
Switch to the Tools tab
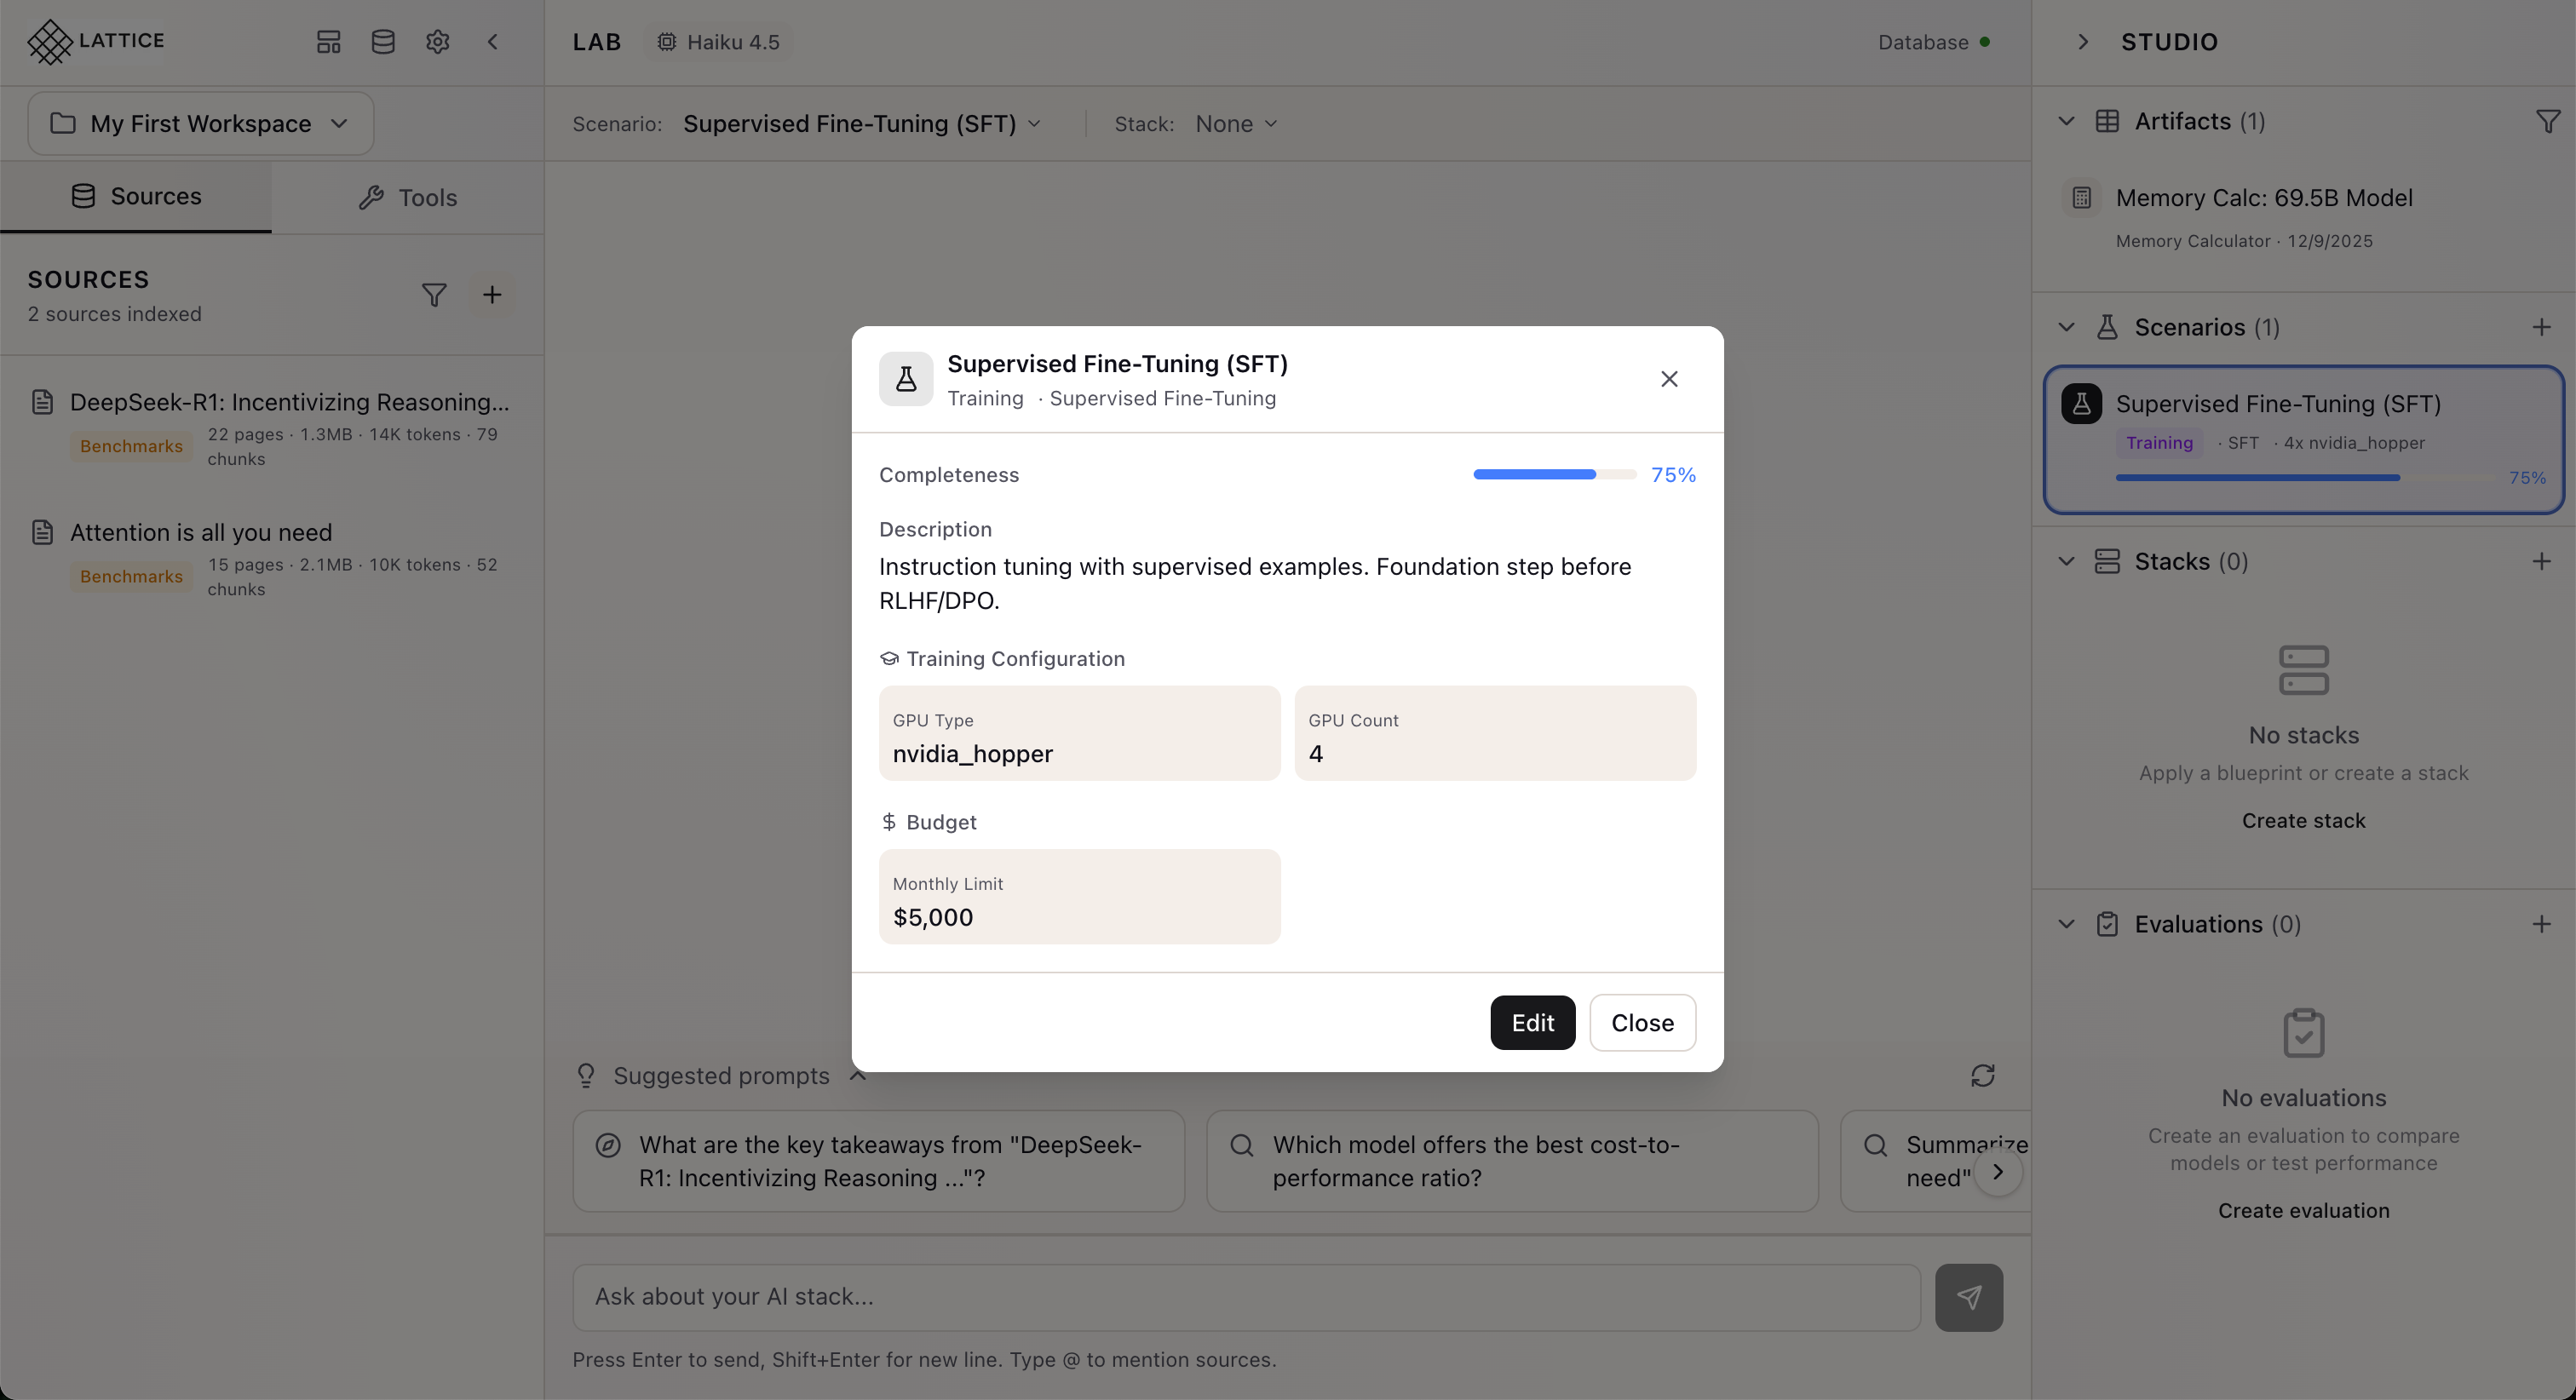coord(407,197)
